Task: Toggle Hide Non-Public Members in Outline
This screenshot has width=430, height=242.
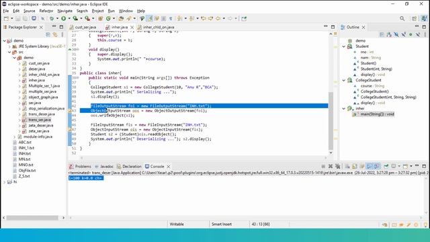Action: [411, 34]
